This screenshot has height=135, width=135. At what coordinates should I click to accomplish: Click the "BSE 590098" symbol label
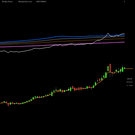pos(41,2)
